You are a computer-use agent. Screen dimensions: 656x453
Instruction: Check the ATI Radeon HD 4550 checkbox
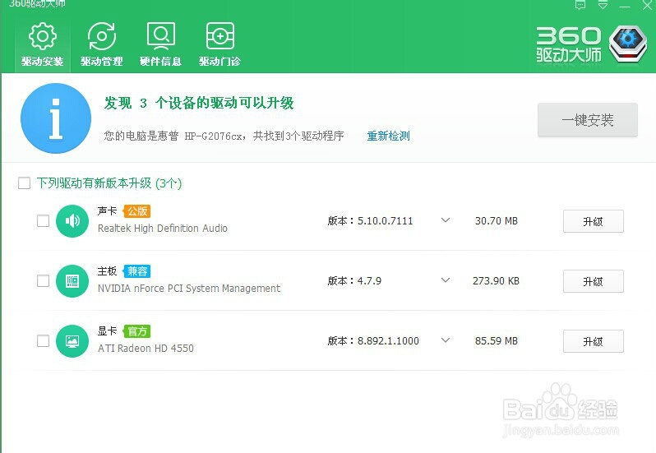pyautogui.click(x=43, y=341)
